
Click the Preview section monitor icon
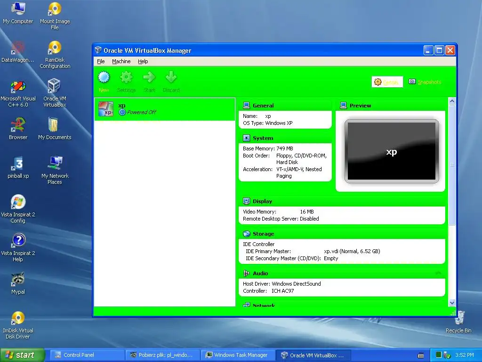(x=343, y=106)
